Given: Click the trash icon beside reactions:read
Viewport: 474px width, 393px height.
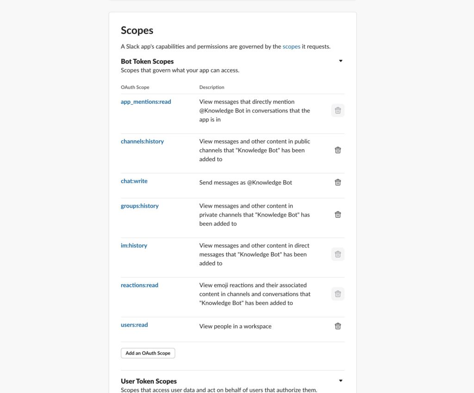Looking at the screenshot, I should coord(338,294).
